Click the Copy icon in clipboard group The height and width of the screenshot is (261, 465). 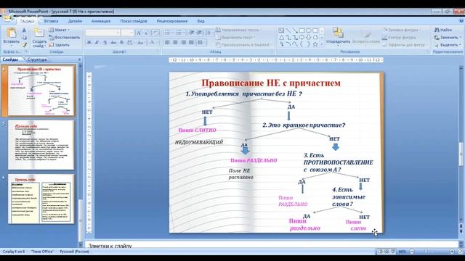tap(24, 38)
